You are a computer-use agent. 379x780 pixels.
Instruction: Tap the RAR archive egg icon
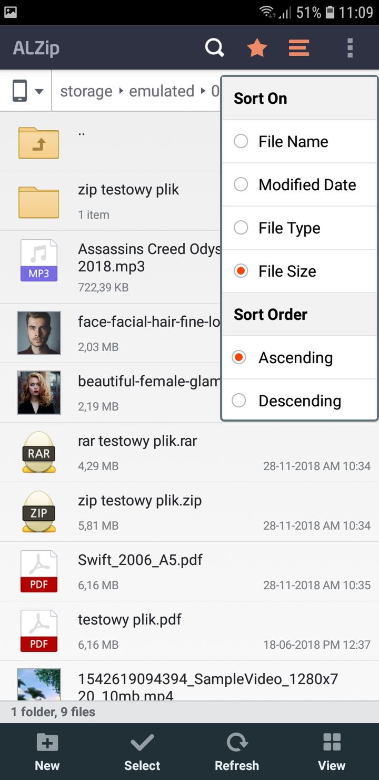pos(39,452)
